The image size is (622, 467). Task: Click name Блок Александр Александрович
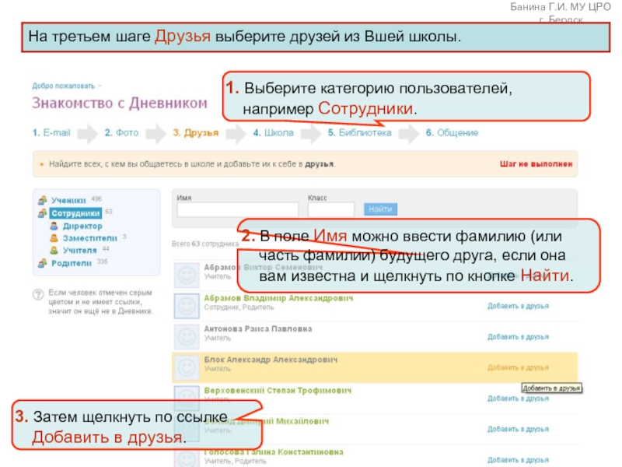(271, 360)
